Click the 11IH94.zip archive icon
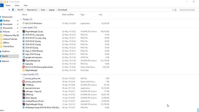 24,85
